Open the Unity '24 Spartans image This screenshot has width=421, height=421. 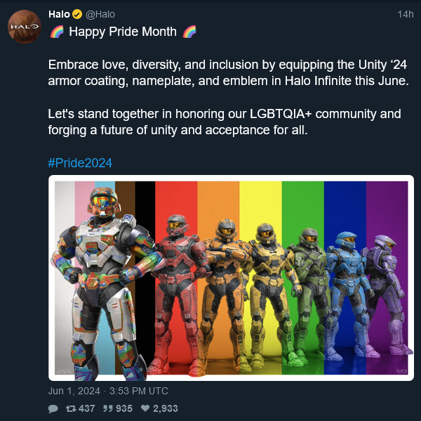[x=231, y=278]
